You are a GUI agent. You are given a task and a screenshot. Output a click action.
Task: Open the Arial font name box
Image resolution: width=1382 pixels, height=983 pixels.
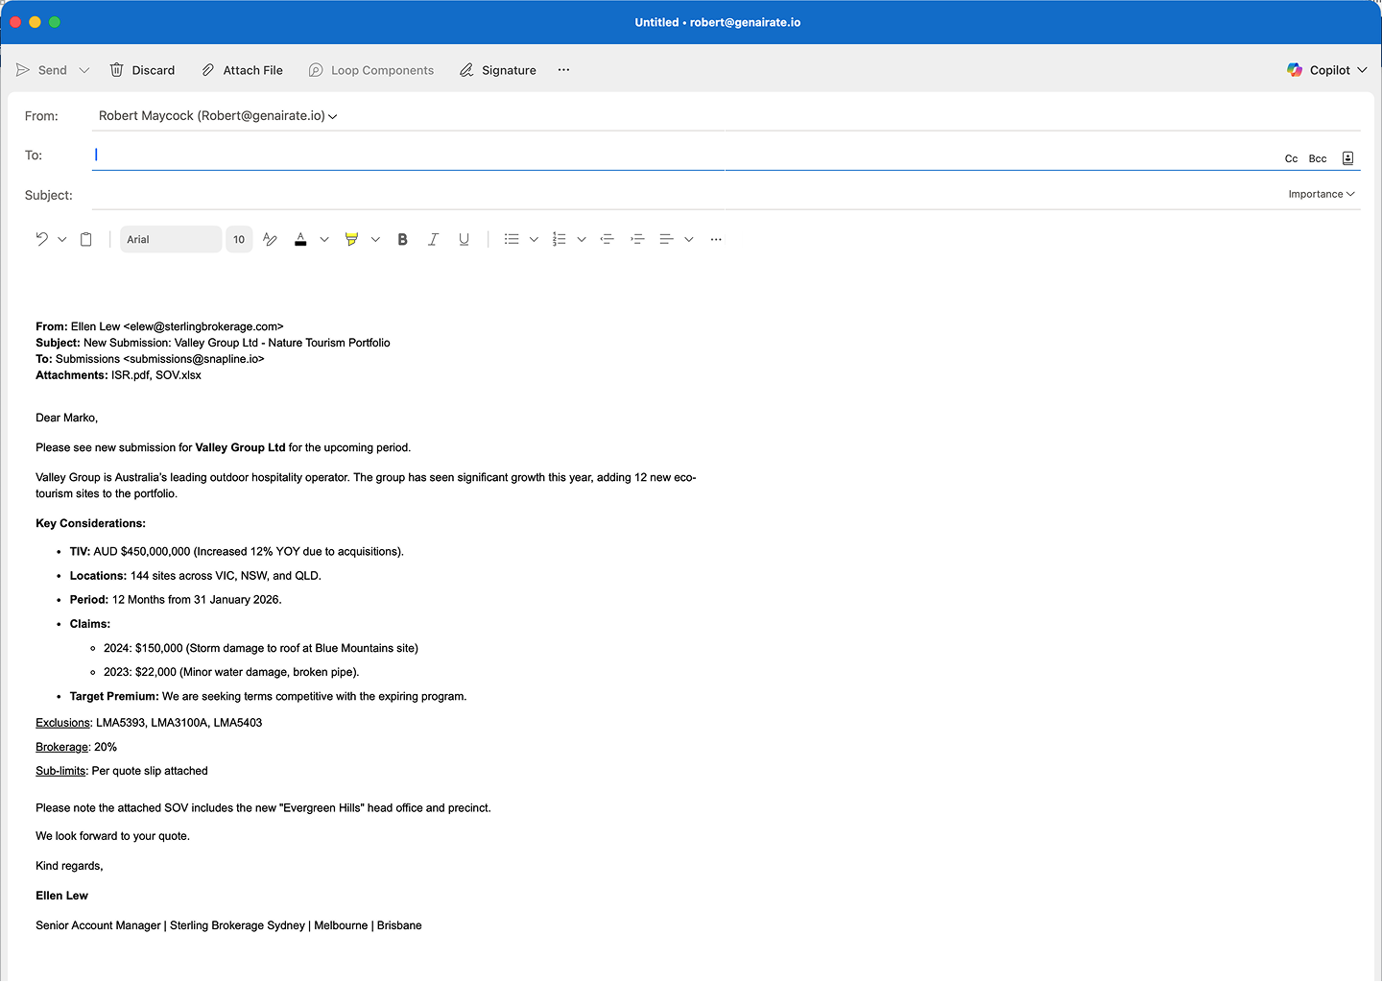click(171, 239)
